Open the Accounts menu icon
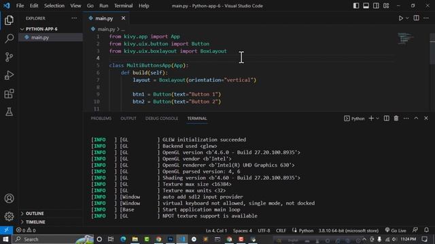435x244 pixels. (9, 199)
